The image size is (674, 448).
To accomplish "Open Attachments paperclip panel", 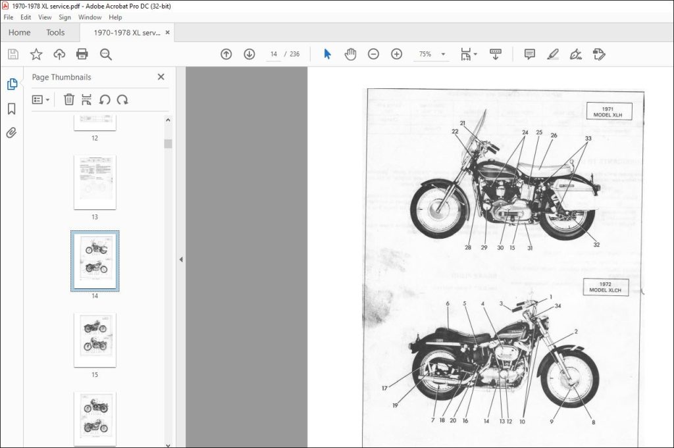I will 12,133.
